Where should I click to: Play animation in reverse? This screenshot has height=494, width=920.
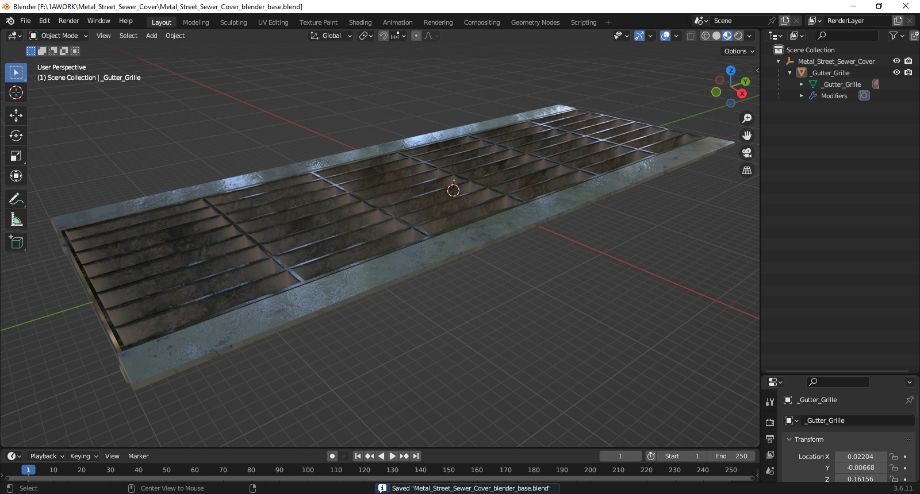click(381, 456)
